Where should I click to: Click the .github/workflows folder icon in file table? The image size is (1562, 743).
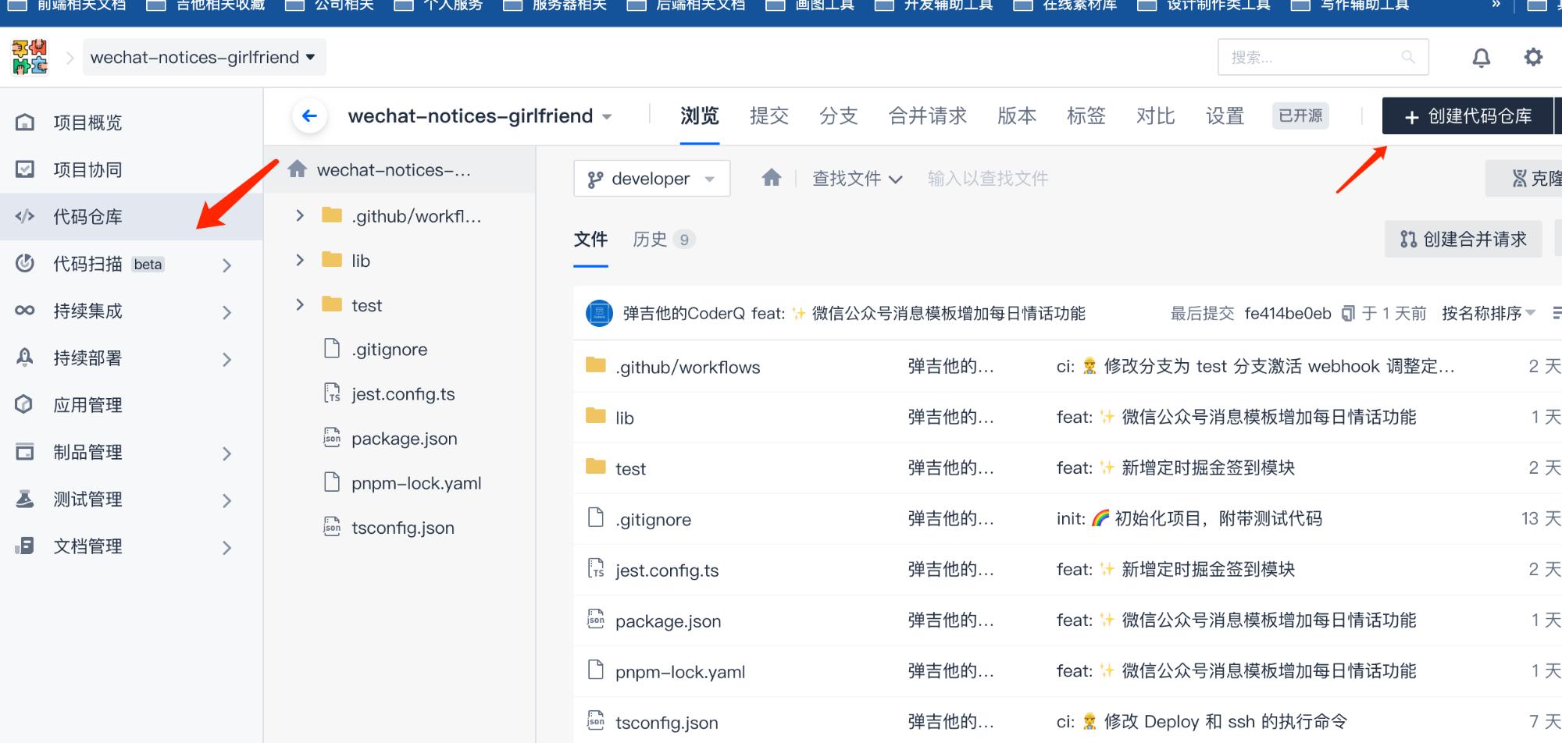[596, 365]
